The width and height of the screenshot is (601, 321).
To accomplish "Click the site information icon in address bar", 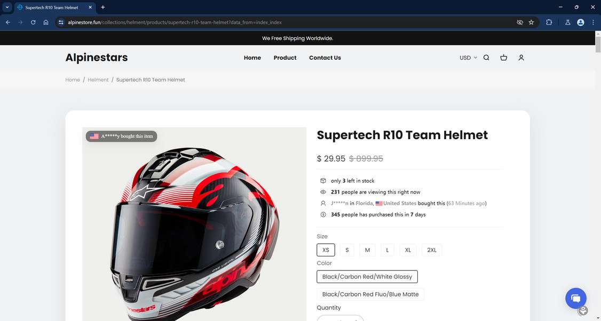I will click(61, 22).
